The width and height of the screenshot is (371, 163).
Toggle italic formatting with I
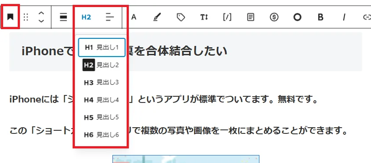pyautogui.click(x=344, y=17)
